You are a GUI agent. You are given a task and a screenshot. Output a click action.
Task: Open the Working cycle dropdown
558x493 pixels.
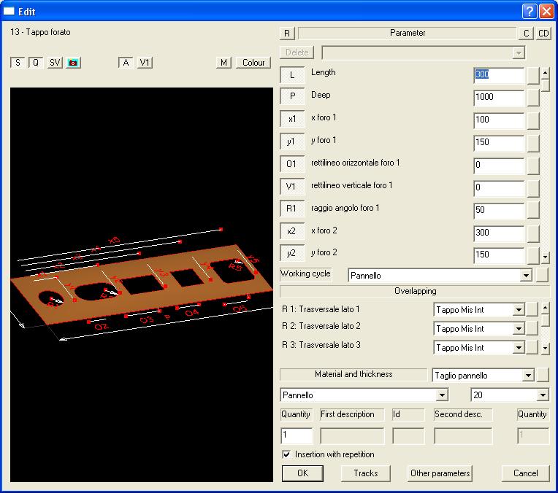(x=524, y=276)
